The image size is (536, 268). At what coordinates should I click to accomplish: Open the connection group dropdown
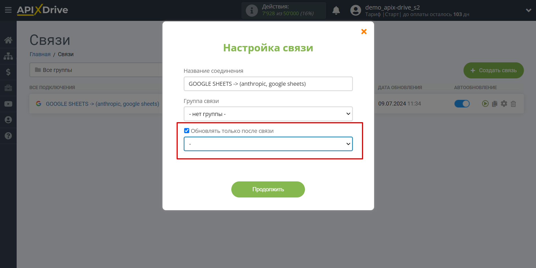[268, 114]
